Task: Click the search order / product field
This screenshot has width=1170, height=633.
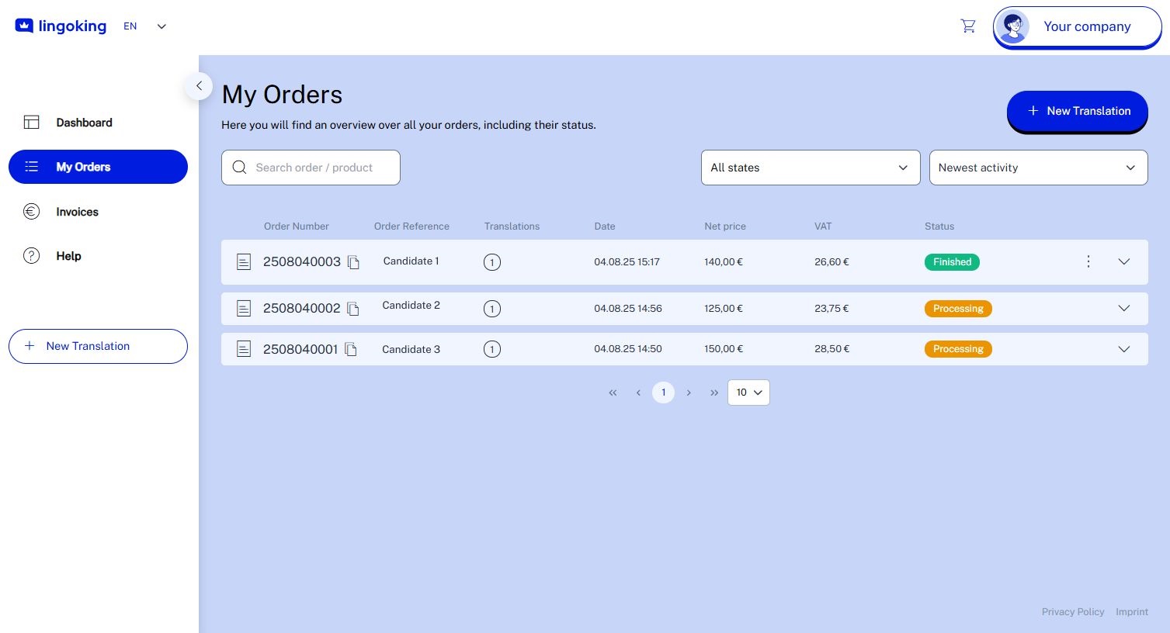Action: click(x=318, y=167)
